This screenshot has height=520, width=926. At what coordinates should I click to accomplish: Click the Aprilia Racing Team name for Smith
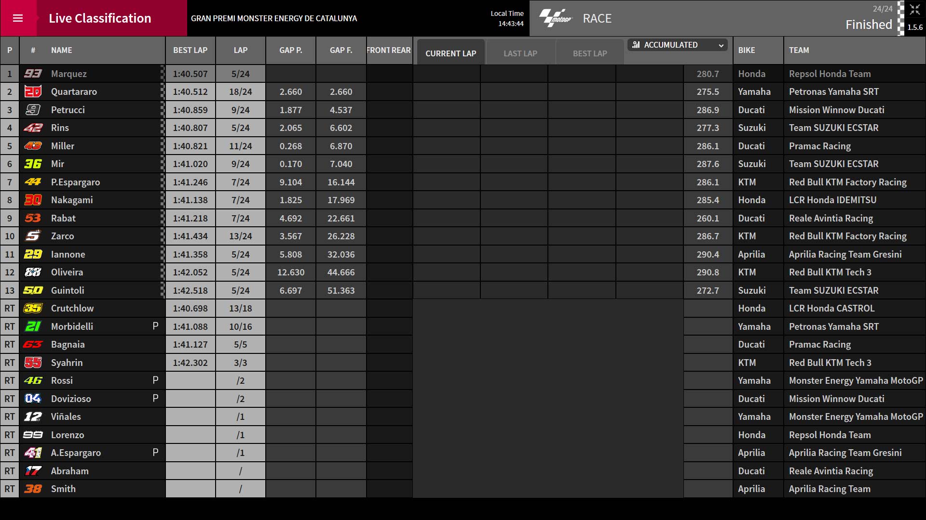[x=830, y=489]
